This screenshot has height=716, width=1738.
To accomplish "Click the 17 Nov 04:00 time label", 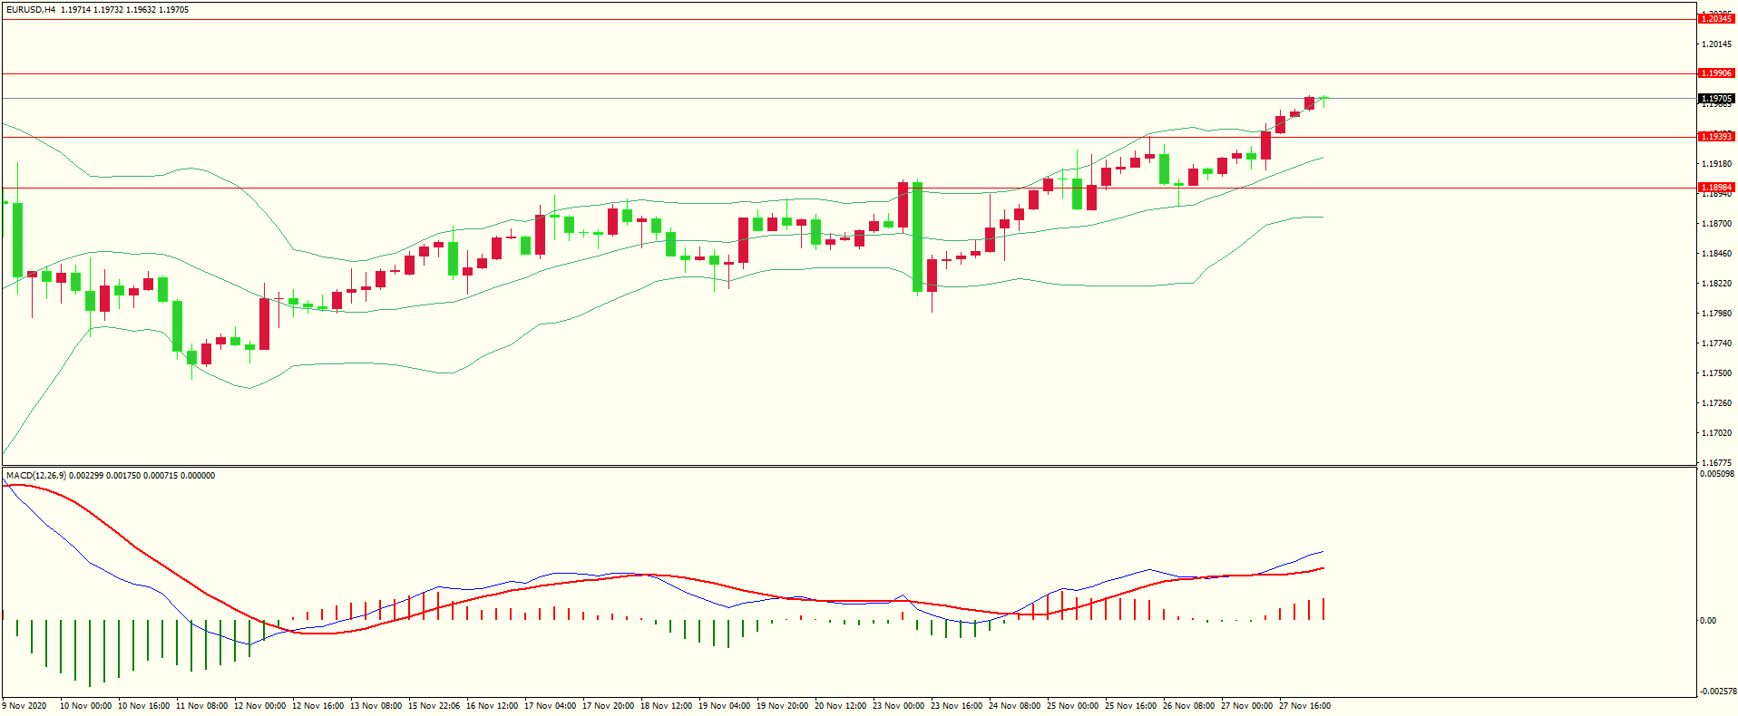I will coord(551,706).
